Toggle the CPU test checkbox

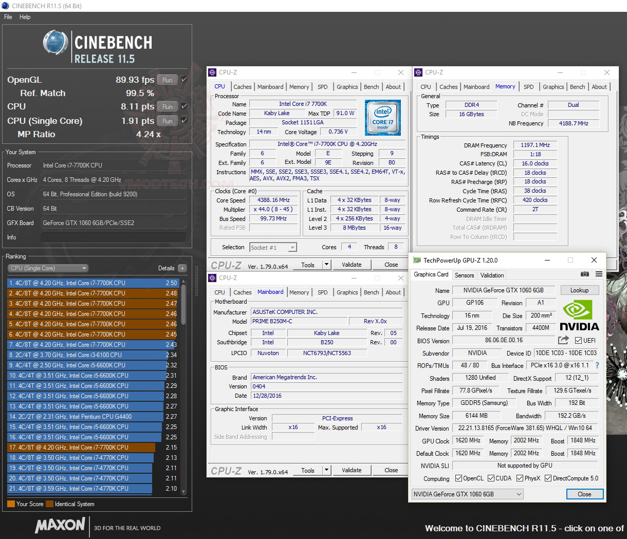185,106
